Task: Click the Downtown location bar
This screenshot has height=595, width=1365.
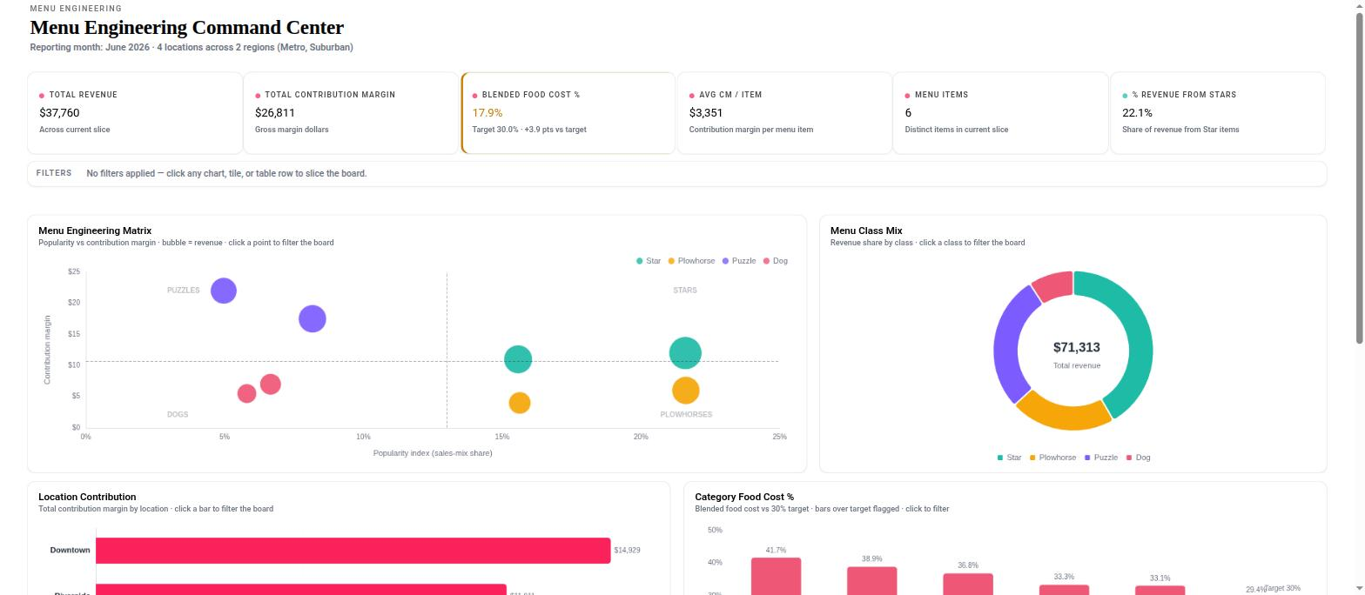Action: (x=353, y=551)
